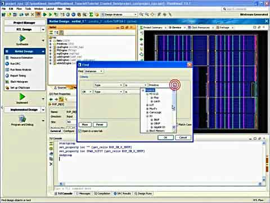
Task: Expand the LUT node in primitive list
Action: point(147,105)
